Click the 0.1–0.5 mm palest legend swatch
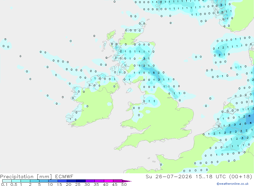The width and height of the screenshot is (254, 186). [x=7, y=181]
